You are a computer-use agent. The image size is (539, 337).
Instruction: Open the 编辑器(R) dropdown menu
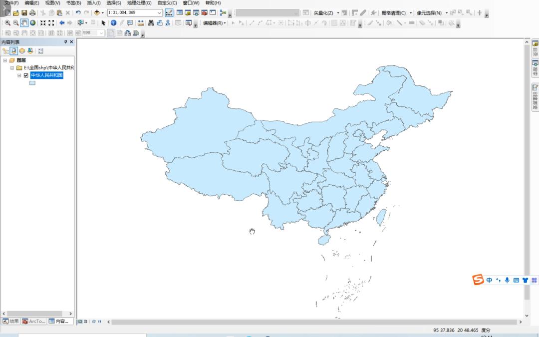click(x=214, y=23)
